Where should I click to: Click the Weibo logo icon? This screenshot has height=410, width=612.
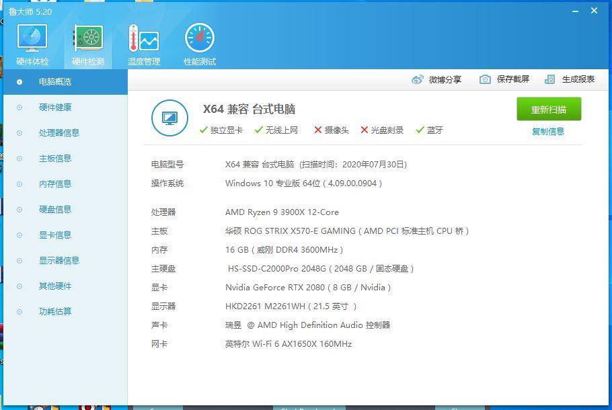[x=417, y=79]
